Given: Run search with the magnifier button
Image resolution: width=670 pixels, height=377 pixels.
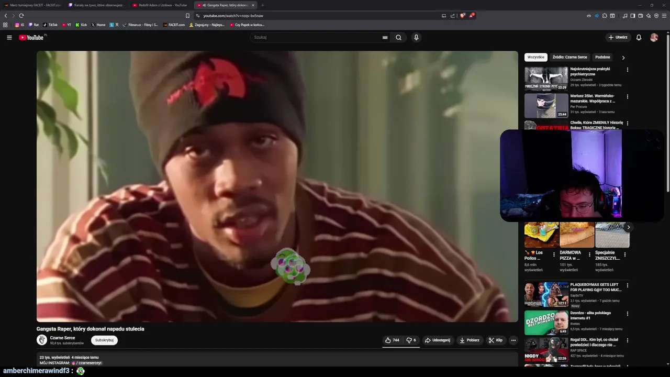Looking at the screenshot, I should 398,37.
